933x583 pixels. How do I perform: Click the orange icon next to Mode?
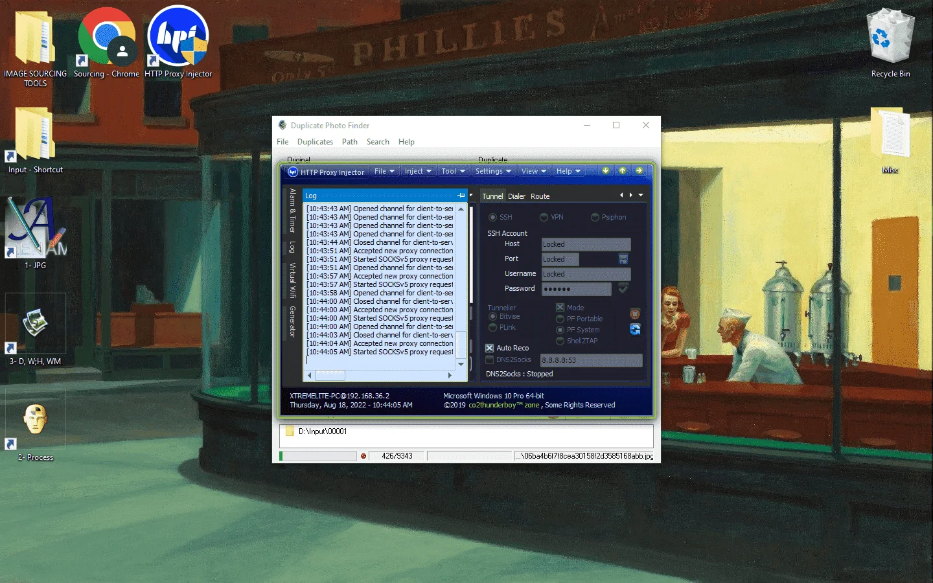coord(635,314)
